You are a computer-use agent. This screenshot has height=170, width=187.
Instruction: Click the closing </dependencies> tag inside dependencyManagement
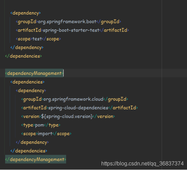pos(29,151)
